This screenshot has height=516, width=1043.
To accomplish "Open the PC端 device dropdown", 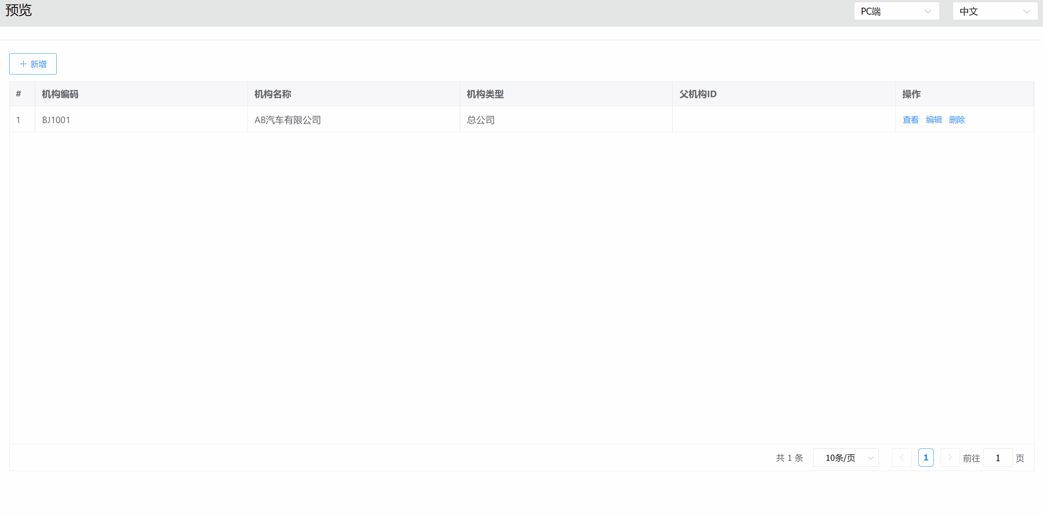I will 896,11.
